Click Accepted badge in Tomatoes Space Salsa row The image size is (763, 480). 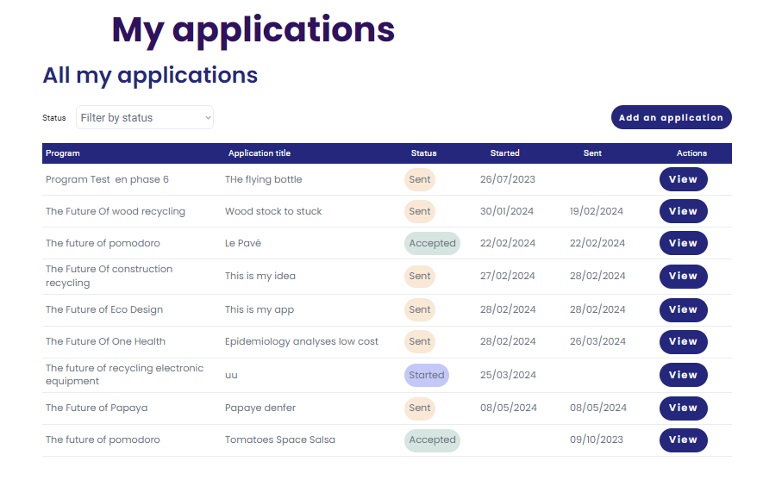click(432, 440)
